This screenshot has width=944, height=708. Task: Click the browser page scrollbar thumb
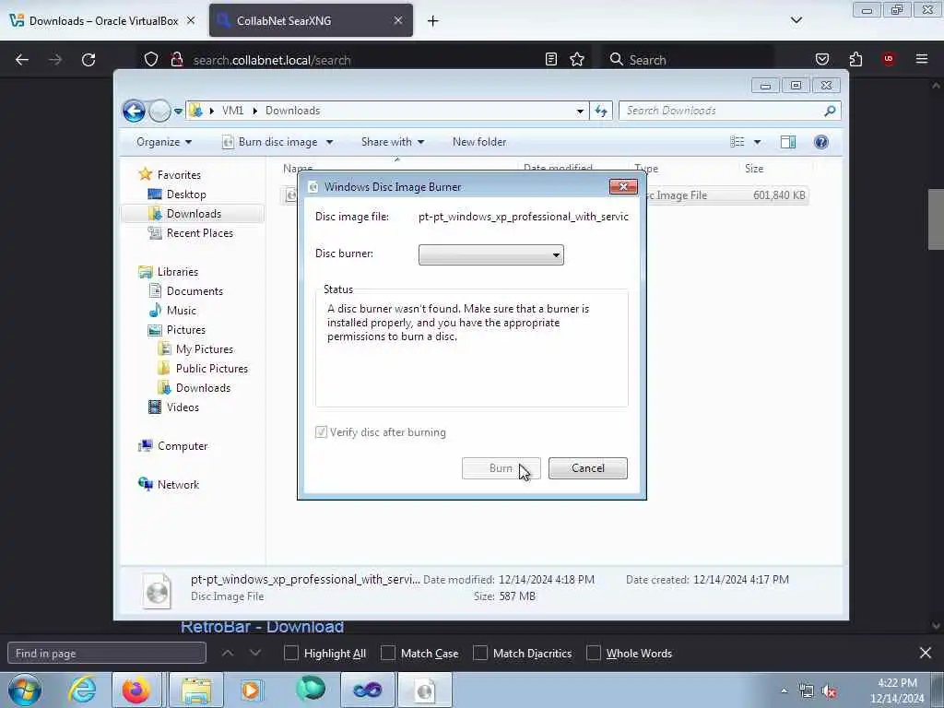(x=936, y=219)
